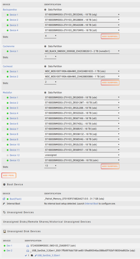Select the Data Partition radio in Mediafun
The height and width of the screenshot is (259, 140).
pos(45,93)
